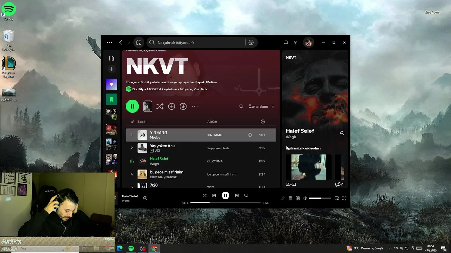Sort by the Albüm column header
The height and width of the screenshot is (253, 451).
click(212, 122)
